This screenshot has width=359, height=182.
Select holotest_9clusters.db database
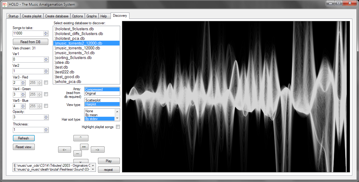[x=86, y=29]
